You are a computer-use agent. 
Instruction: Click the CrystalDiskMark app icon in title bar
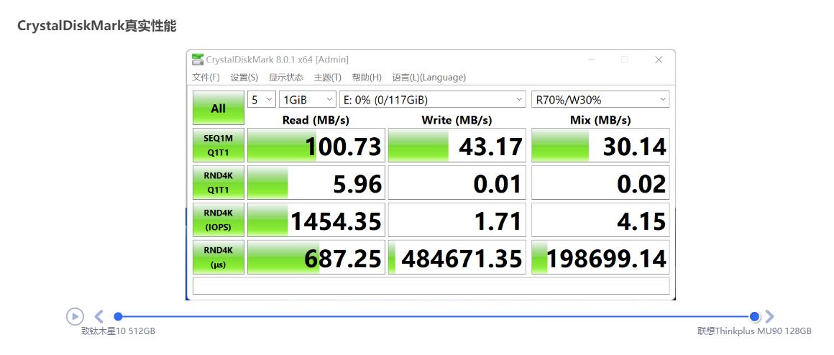(198, 60)
